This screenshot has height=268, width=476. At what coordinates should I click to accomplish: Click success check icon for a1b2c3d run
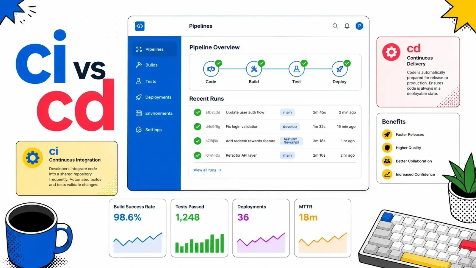[198, 112]
